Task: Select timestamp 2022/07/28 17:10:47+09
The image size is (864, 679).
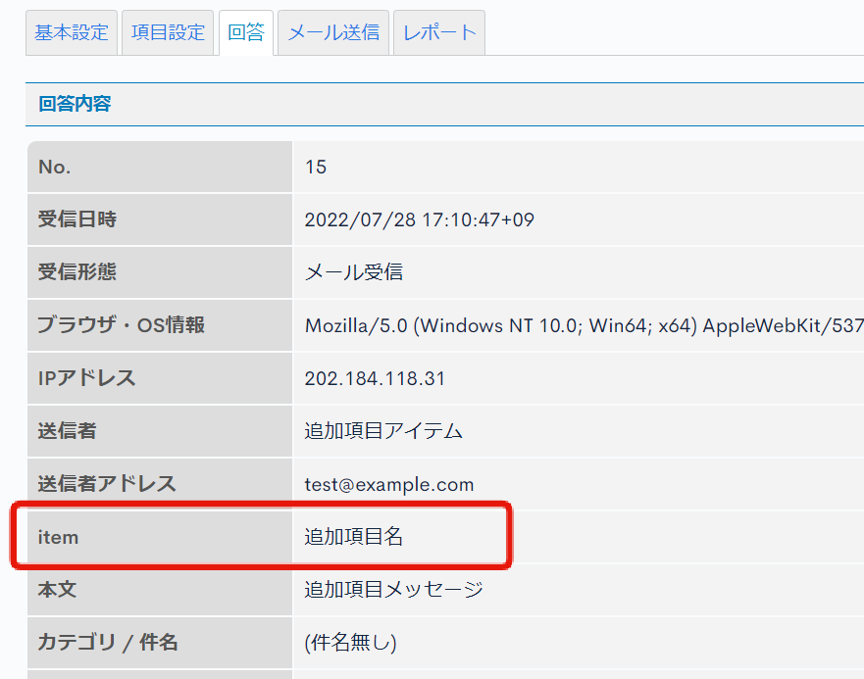Action: [x=420, y=219]
